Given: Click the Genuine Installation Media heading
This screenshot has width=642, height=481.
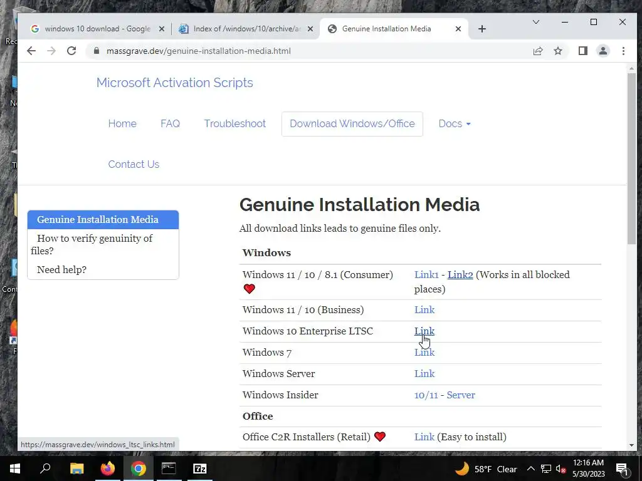Looking at the screenshot, I should 359,205.
